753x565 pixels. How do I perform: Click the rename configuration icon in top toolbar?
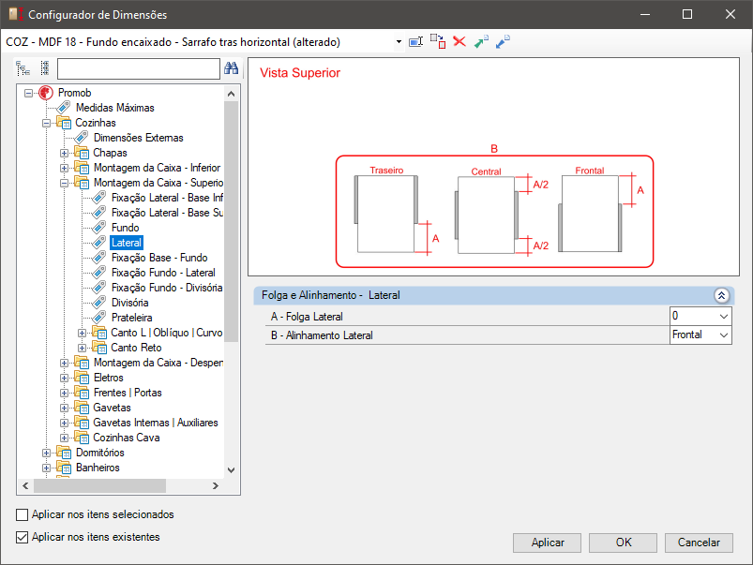point(415,42)
